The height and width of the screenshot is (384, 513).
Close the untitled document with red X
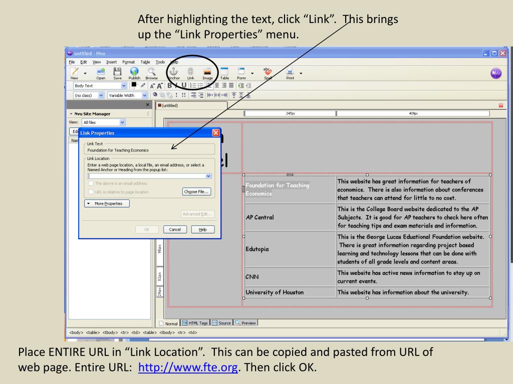(x=500, y=105)
